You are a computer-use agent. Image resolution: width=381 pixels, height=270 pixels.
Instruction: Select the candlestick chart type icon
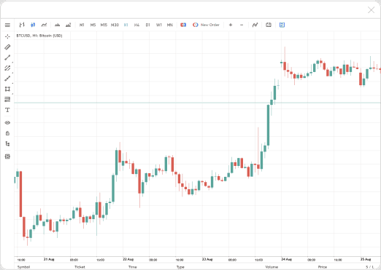[33, 25]
